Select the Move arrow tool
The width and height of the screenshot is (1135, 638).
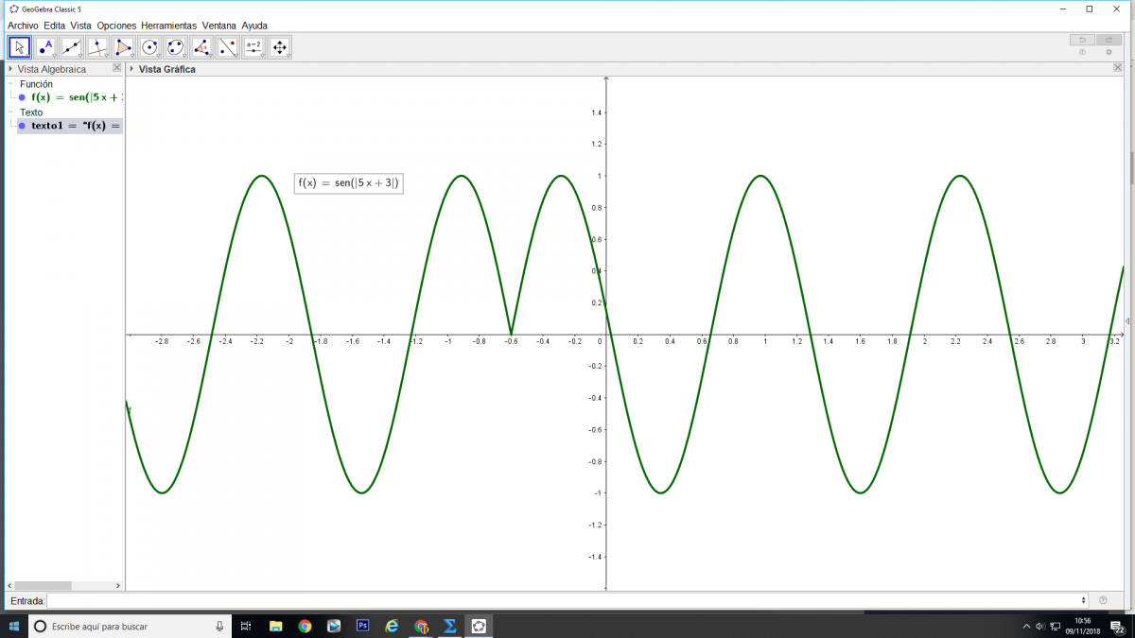click(x=20, y=47)
